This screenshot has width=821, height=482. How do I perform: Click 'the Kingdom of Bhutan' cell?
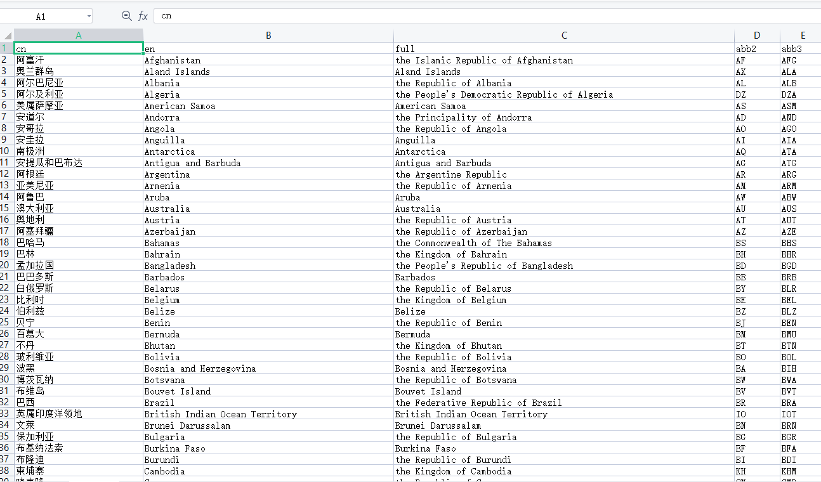coord(564,346)
